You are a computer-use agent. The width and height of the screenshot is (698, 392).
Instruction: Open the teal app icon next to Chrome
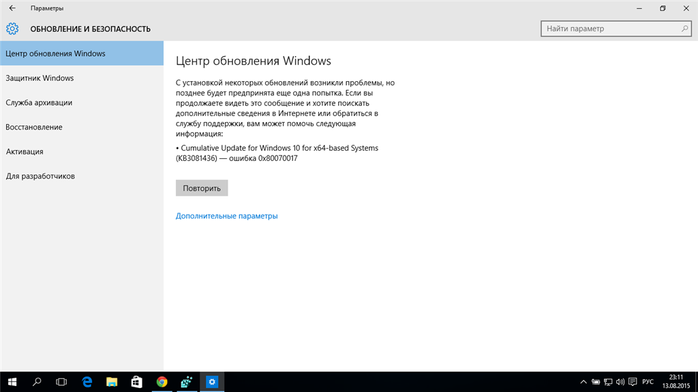(x=187, y=382)
